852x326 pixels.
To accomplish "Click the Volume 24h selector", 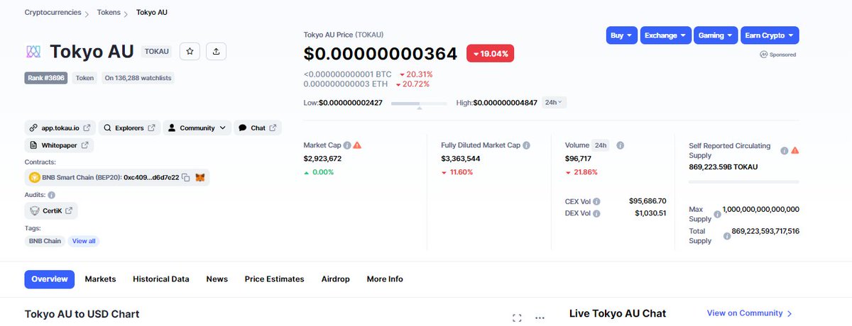I will 601,145.
